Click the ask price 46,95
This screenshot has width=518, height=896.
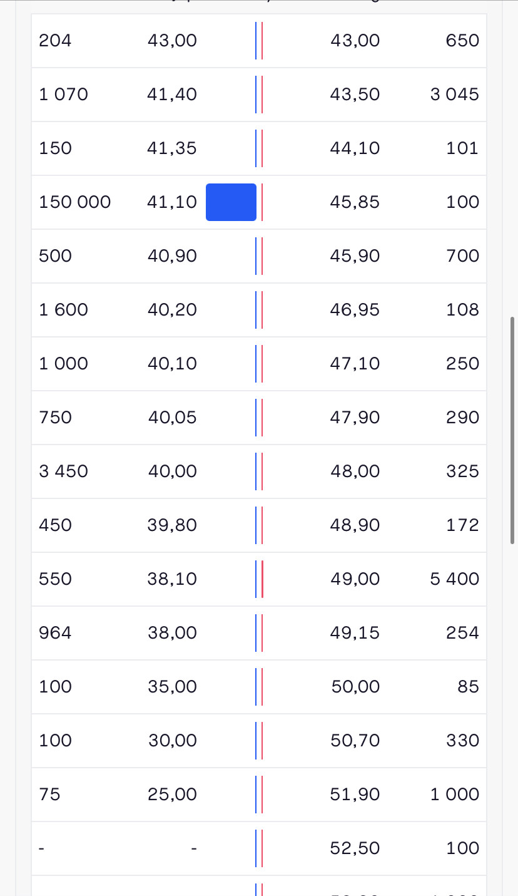355,310
